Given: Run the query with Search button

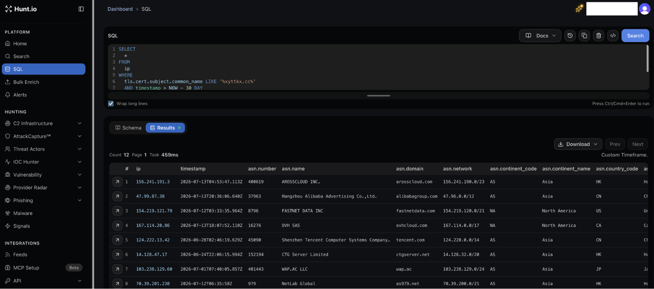Looking at the screenshot, I should [x=635, y=36].
